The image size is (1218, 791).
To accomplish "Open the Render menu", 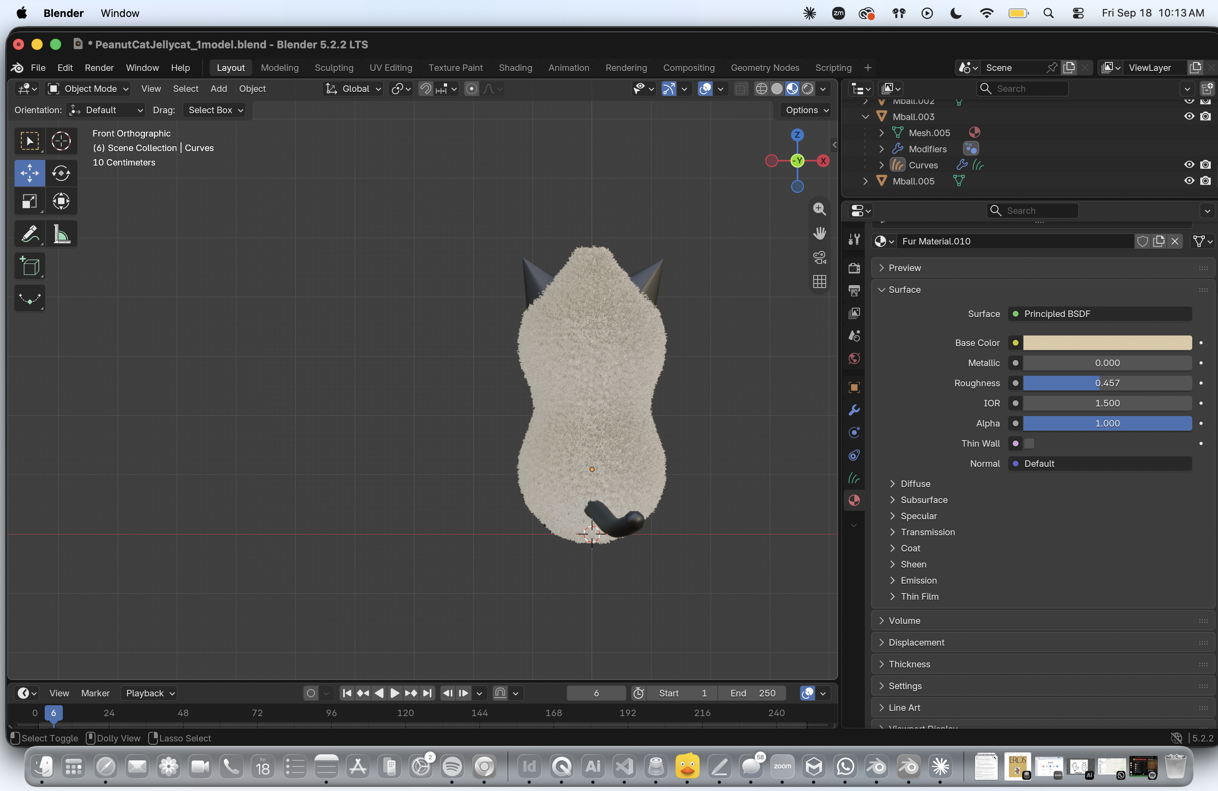I will coord(99,68).
